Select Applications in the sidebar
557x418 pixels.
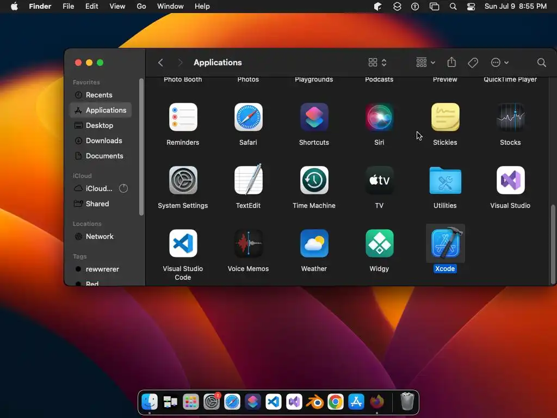click(101, 110)
